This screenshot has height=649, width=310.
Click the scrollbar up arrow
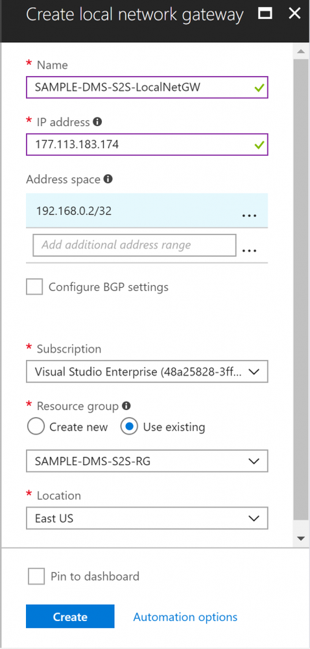tap(300, 51)
